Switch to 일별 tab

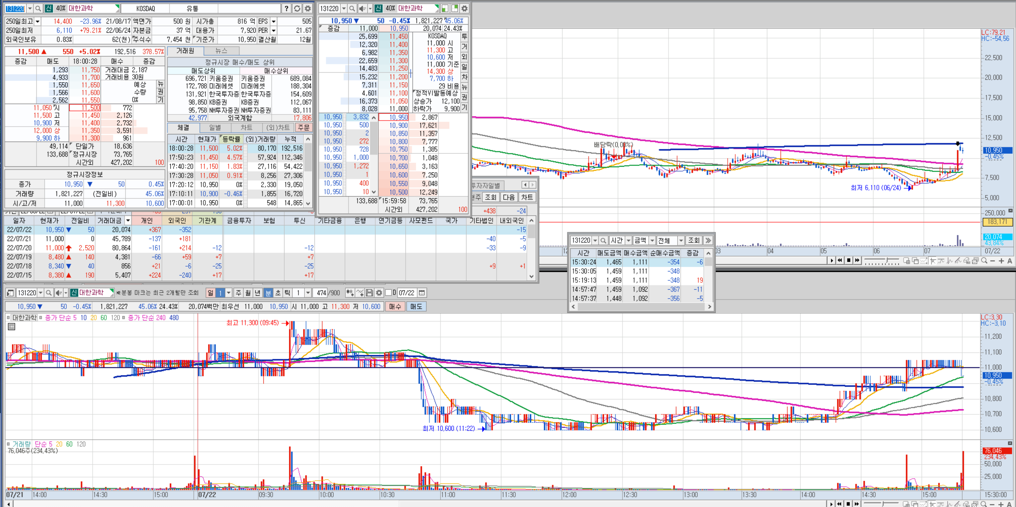click(215, 127)
